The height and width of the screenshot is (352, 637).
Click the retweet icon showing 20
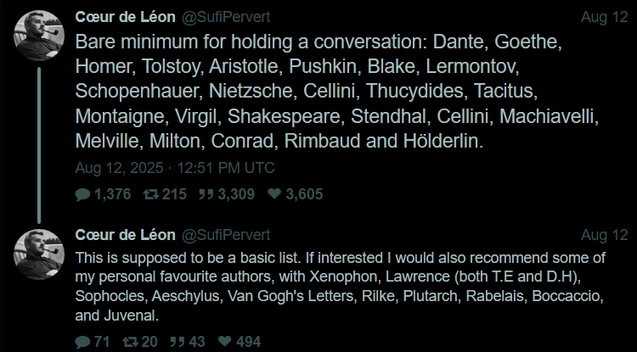tap(130, 342)
